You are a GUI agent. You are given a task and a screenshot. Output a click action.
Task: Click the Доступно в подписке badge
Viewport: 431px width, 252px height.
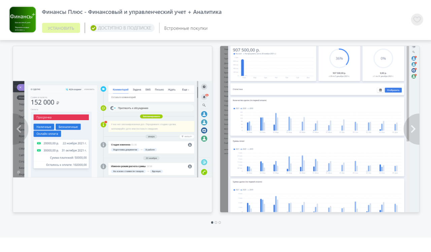[x=122, y=28]
